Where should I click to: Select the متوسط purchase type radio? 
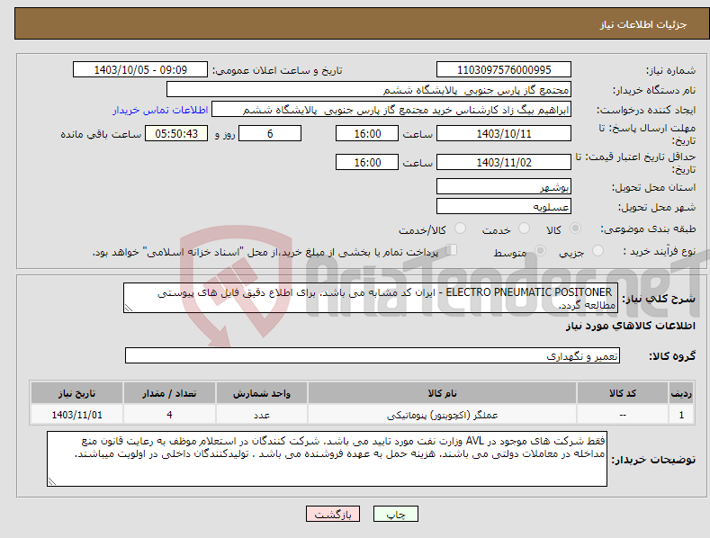tap(540, 250)
